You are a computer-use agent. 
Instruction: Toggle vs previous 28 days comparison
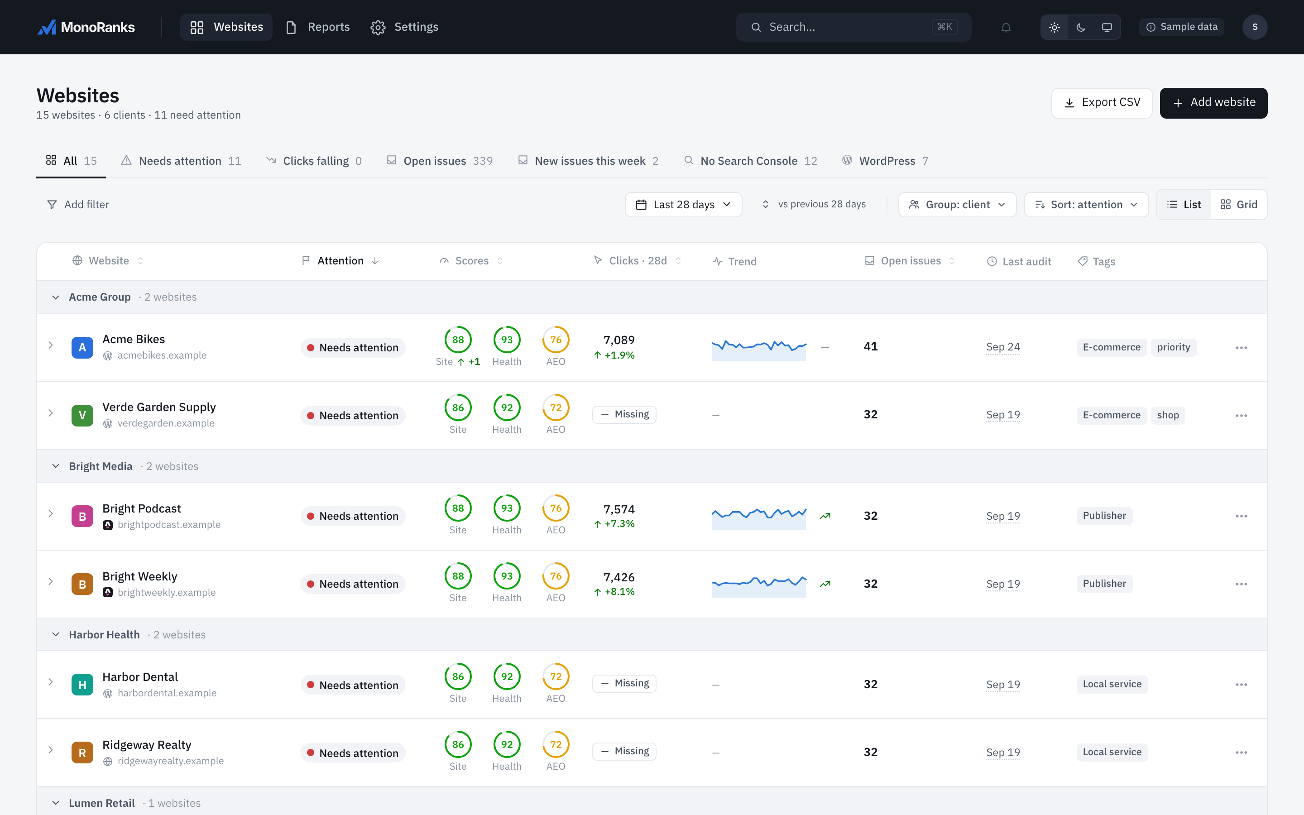(x=814, y=204)
